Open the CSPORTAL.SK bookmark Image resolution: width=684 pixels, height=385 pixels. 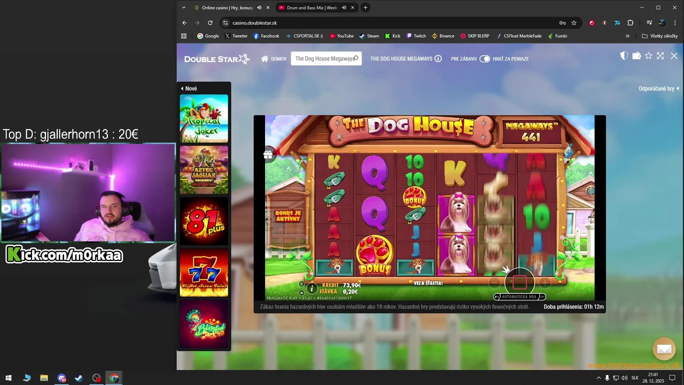click(x=304, y=36)
